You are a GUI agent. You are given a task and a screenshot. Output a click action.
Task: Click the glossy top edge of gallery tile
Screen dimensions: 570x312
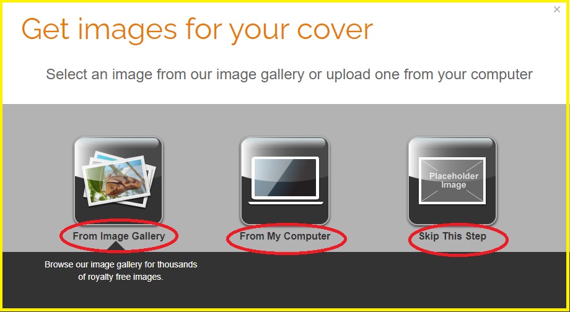[118, 142]
